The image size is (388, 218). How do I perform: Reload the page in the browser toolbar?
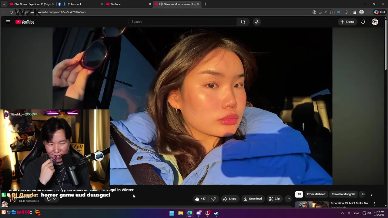pyautogui.click(x=11, y=12)
